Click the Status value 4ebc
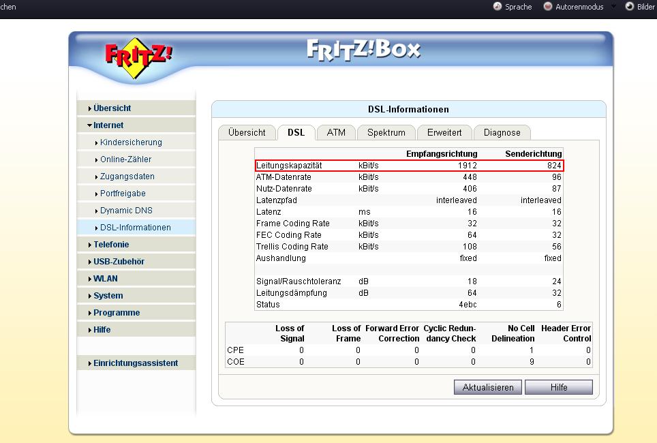Viewport: 657px width, 443px height. tap(468, 305)
